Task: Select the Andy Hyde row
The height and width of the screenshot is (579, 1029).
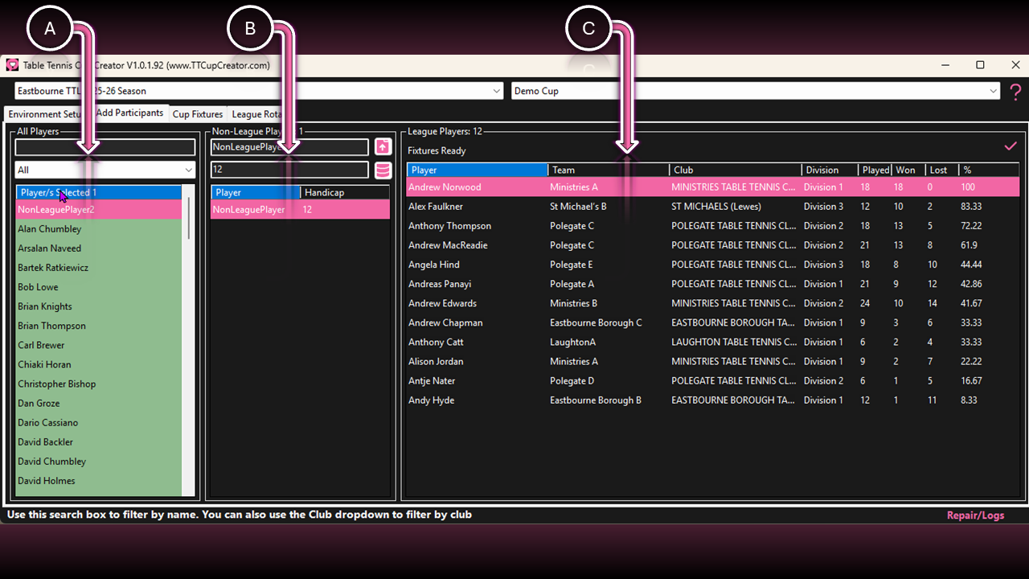Action: pyautogui.click(x=713, y=400)
